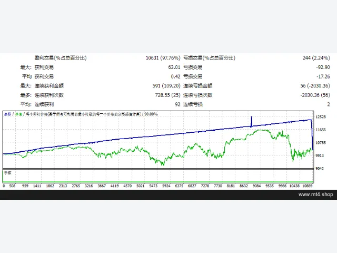Click the value 591 (109.20)
Image resolution: width=337 pixels, height=253 pixels.
pyautogui.click(x=166, y=86)
